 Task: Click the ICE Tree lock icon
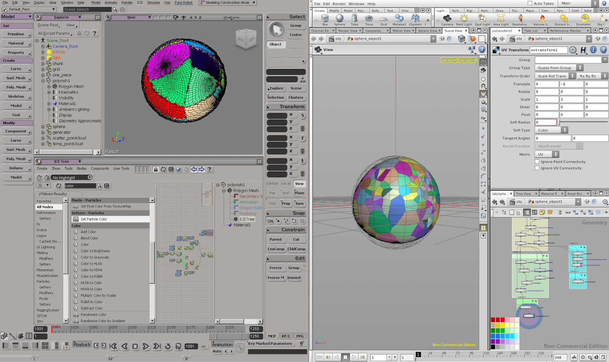156,169
